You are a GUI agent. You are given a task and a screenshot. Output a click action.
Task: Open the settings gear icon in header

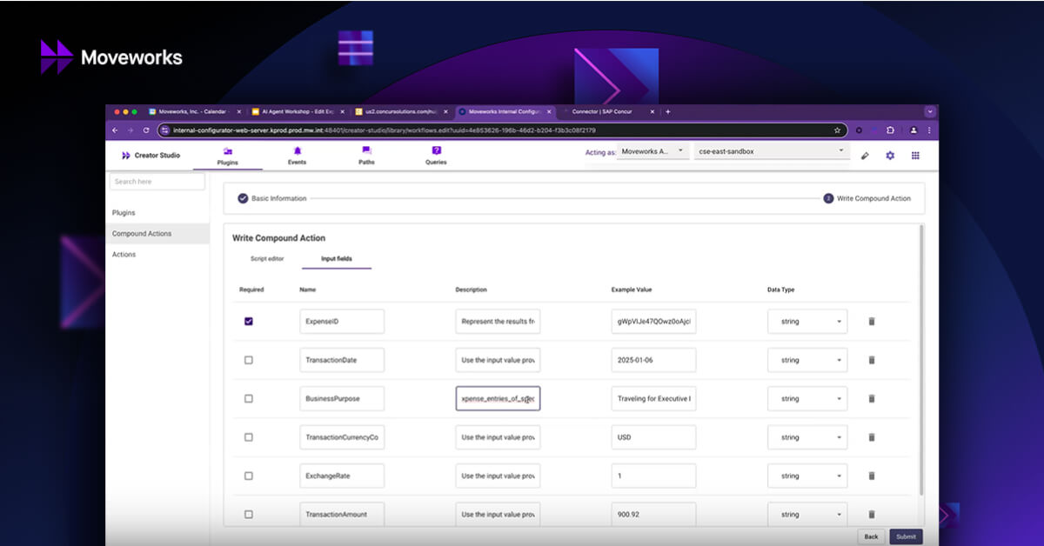click(890, 156)
